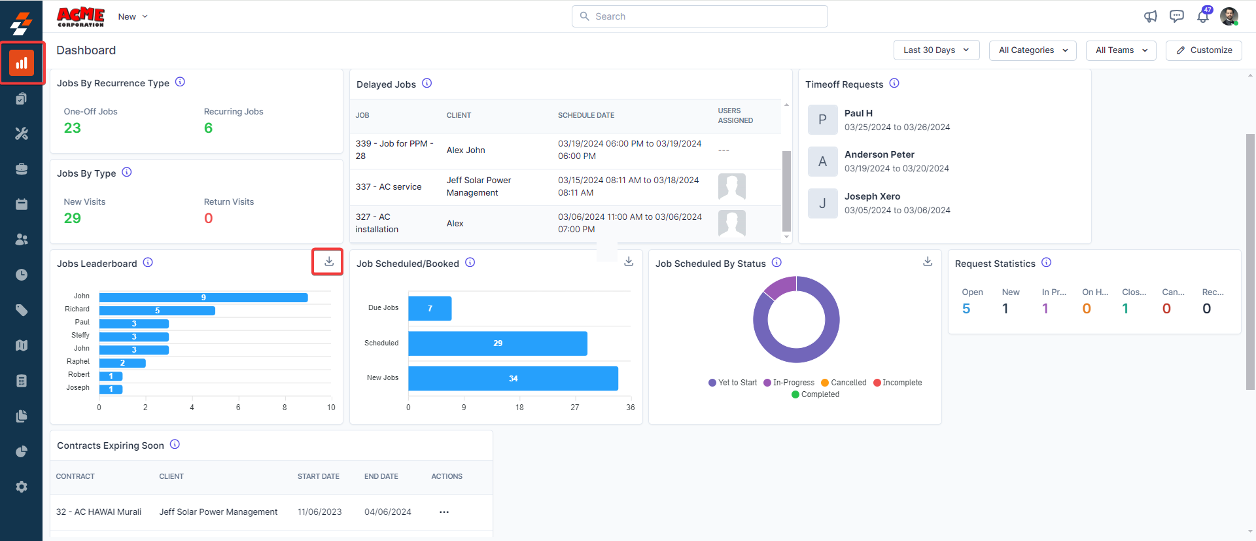1256x541 pixels.
Task: Open the Dashboard icon in sidebar
Action: [22, 63]
